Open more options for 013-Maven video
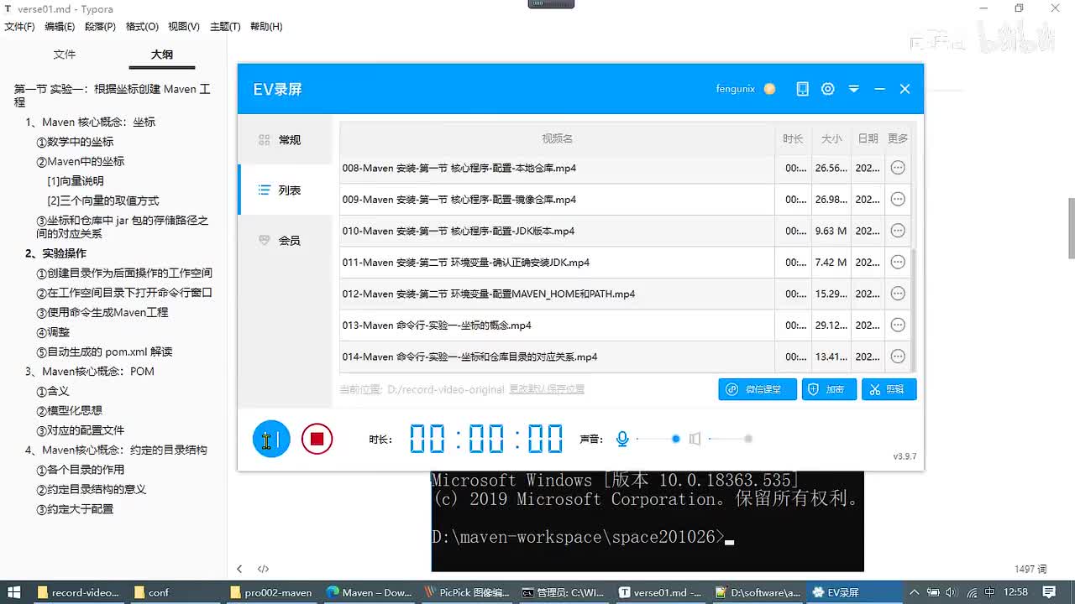1075x604 pixels. click(x=898, y=325)
